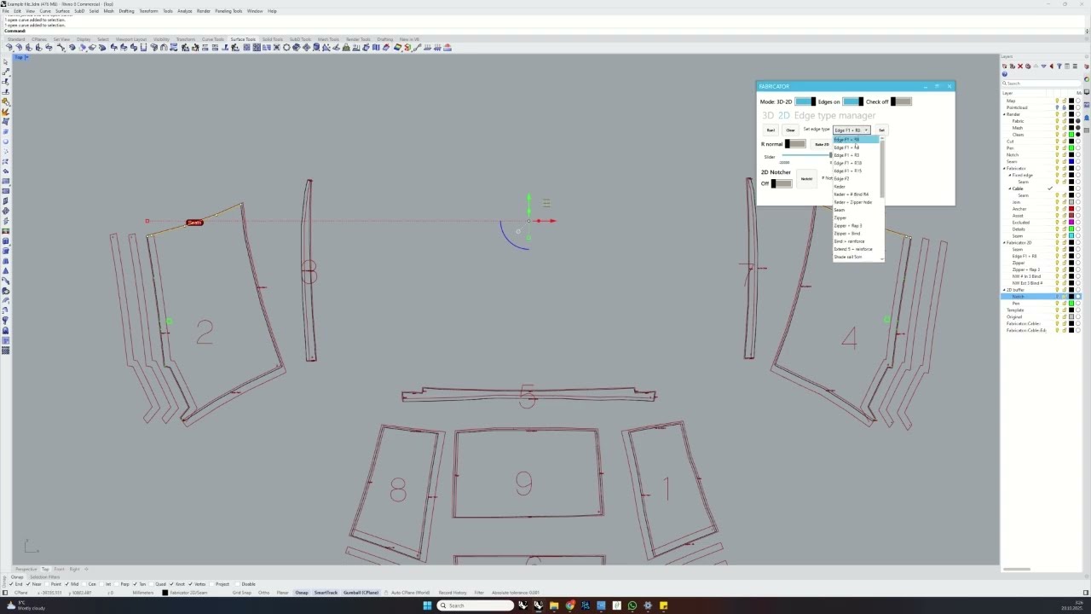Image resolution: width=1091 pixels, height=614 pixels.
Task: Toggle the Check off switch
Action: tap(901, 101)
